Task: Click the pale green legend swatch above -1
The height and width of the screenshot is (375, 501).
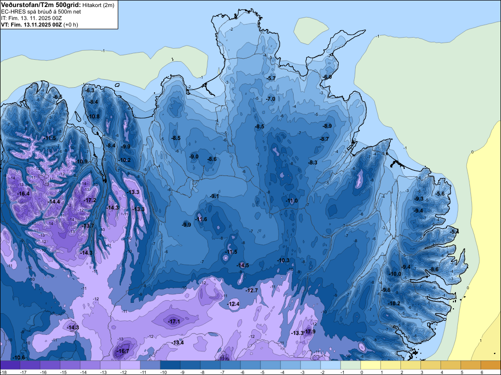Action: (x=351, y=365)
